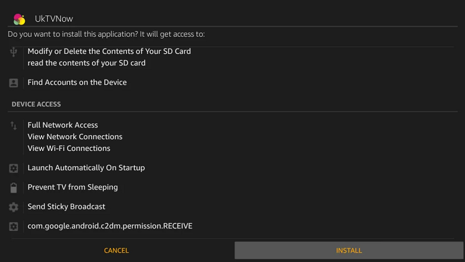Click the UkTVNow app logo icon

tap(19, 19)
